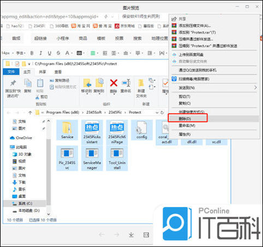Click 复制路径 in the ribbon
The width and height of the screenshot is (263, 247).
pos(59,80)
